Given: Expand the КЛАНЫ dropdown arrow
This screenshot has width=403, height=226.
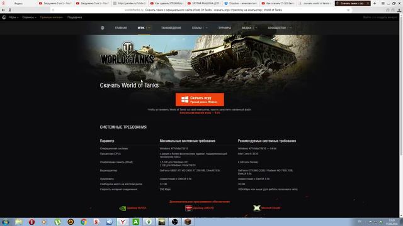Looking at the screenshot, I should (207, 28).
